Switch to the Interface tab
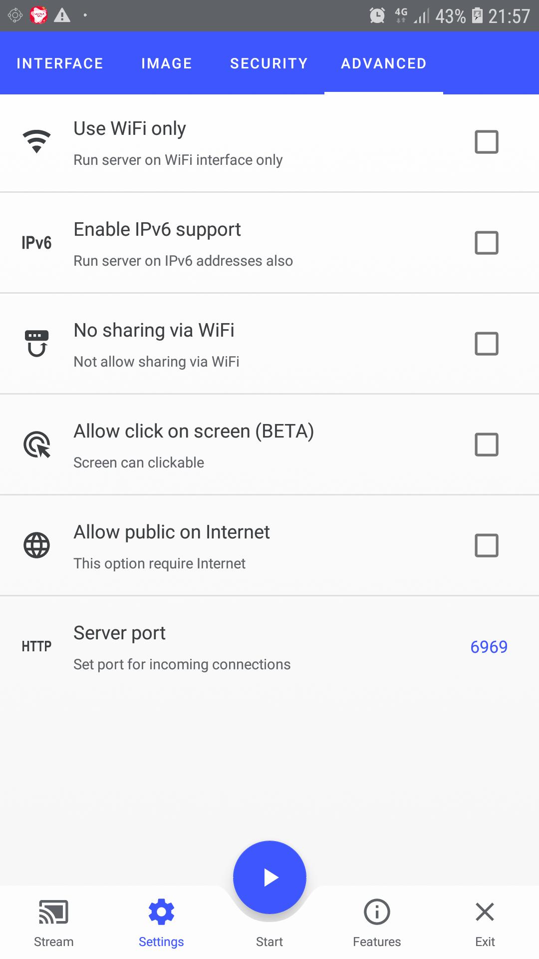The image size is (539, 959). [x=60, y=63]
